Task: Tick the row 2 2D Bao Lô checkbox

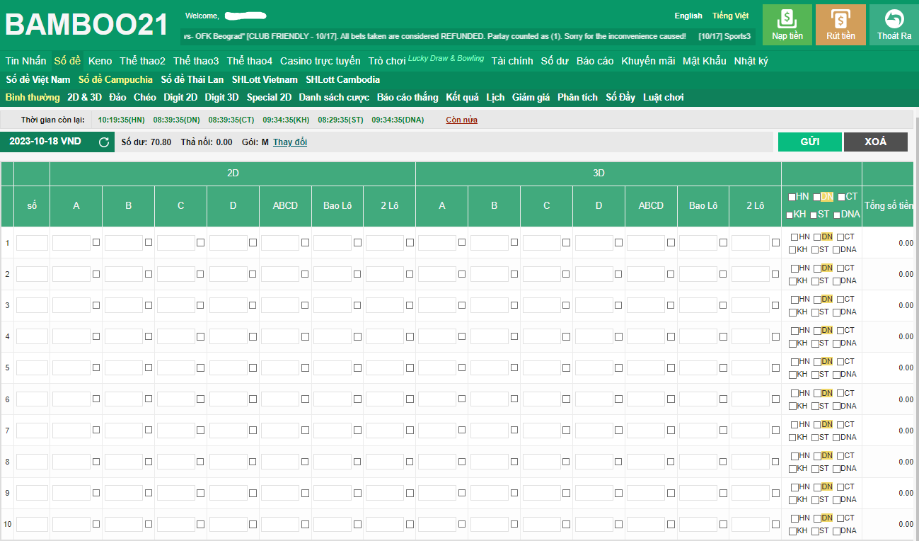Action: click(357, 274)
